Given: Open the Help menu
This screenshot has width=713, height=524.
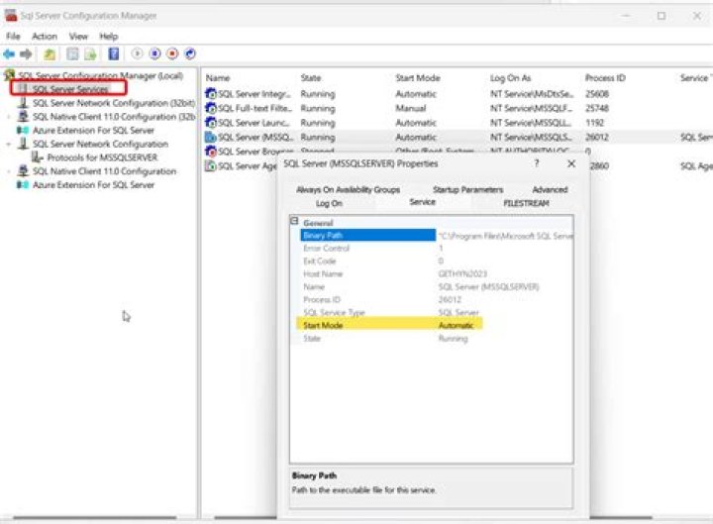Looking at the screenshot, I should coord(109,36).
